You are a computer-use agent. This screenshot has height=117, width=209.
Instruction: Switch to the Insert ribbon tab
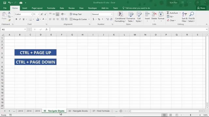click(25, 8)
